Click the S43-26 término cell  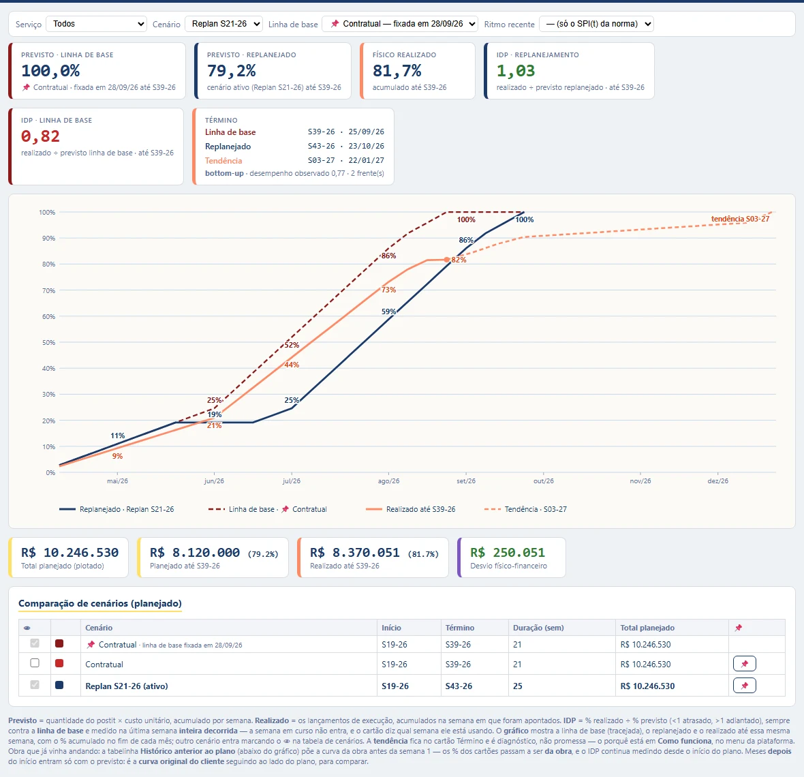pos(459,686)
